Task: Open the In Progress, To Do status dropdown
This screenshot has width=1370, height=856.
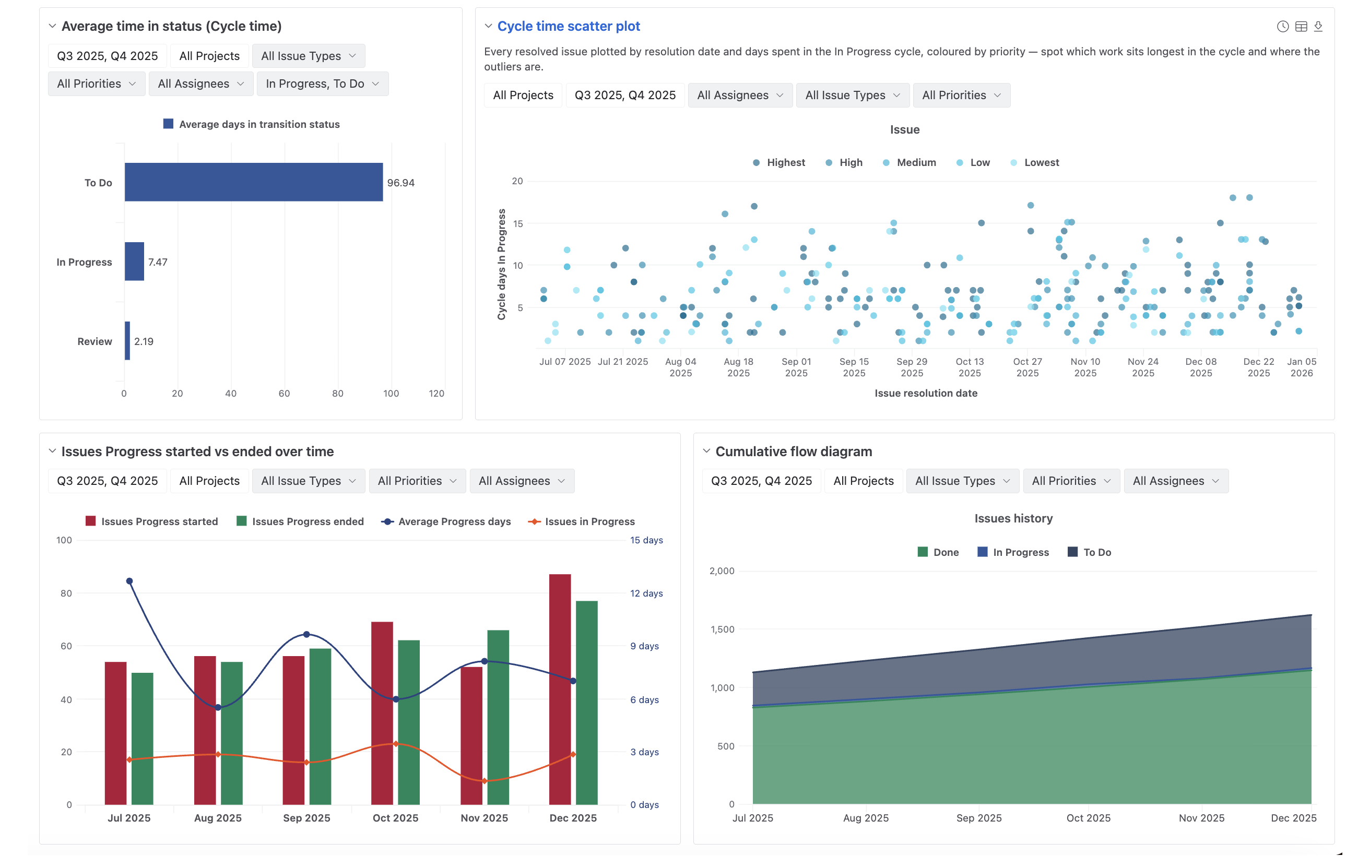Action: pos(322,84)
